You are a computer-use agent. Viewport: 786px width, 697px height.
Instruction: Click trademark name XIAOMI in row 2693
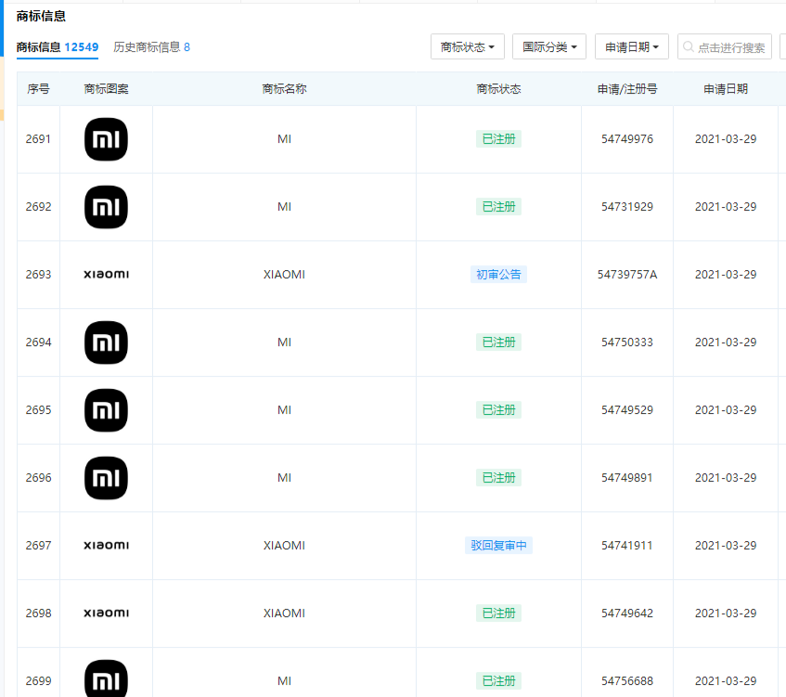[x=284, y=275]
